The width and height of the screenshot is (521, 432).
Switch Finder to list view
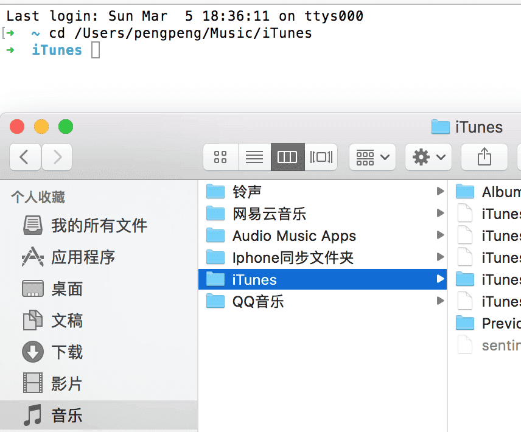pyautogui.click(x=254, y=157)
